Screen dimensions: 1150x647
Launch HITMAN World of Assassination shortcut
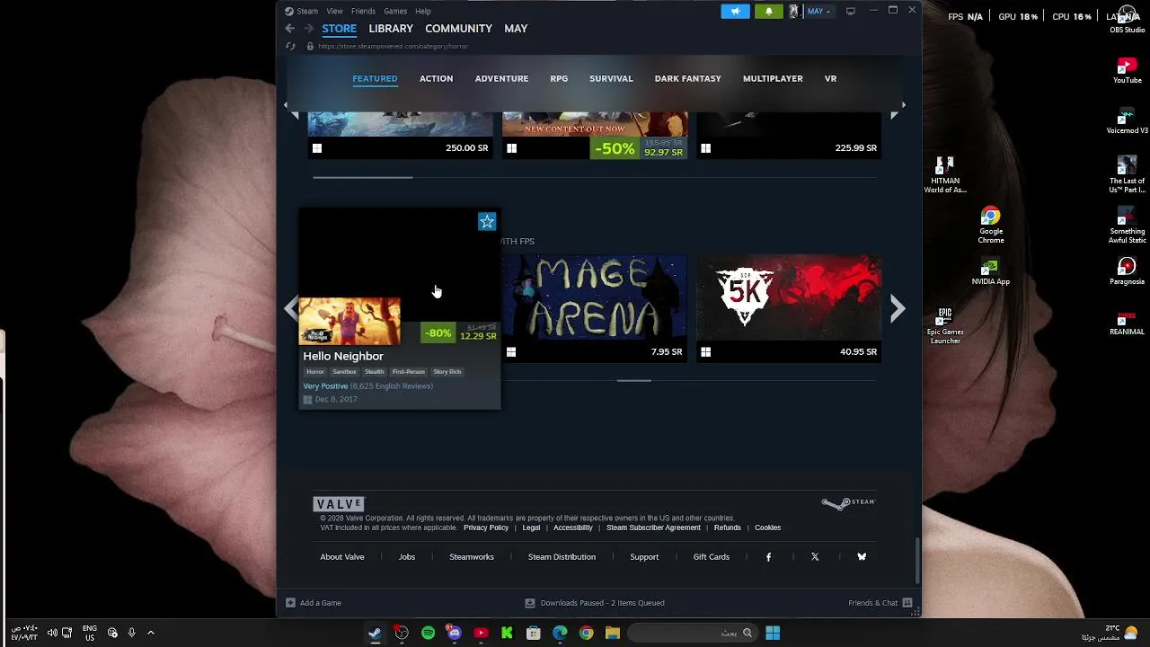[945, 175]
